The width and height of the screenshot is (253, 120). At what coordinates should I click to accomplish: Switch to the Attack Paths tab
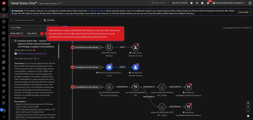click(x=15, y=33)
